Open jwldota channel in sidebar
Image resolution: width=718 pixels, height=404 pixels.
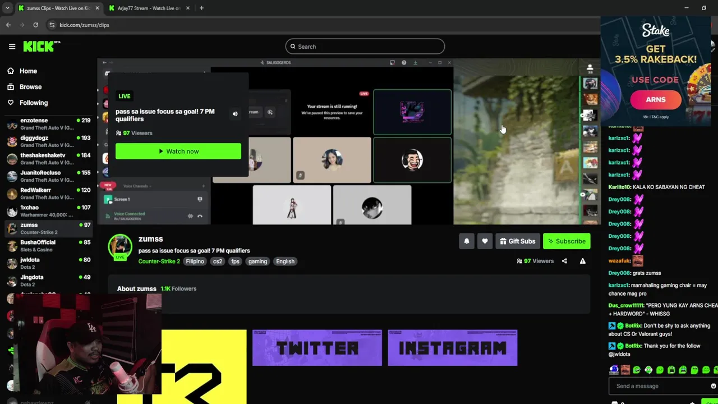point(48,263)
